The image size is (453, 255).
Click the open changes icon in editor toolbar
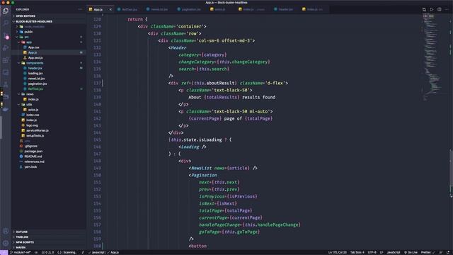point(424,9)
